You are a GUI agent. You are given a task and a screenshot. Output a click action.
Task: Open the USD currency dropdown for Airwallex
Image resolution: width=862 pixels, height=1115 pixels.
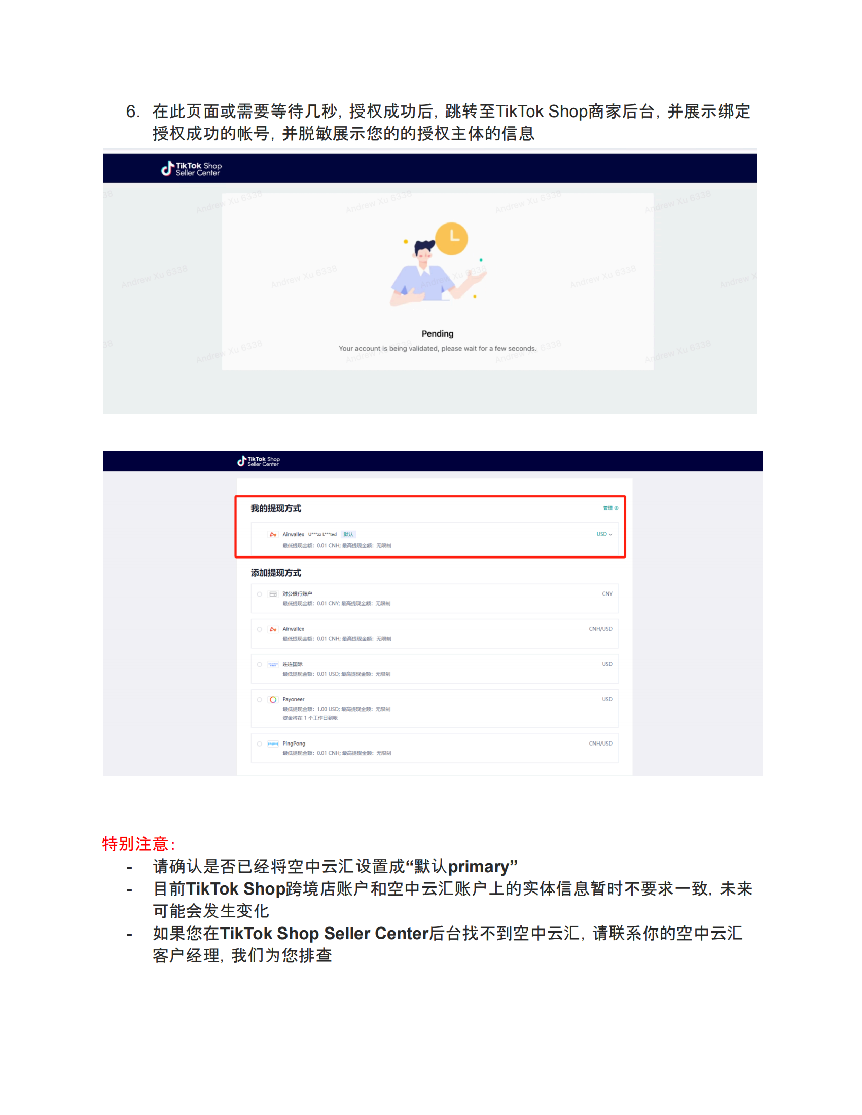[604, 534]
